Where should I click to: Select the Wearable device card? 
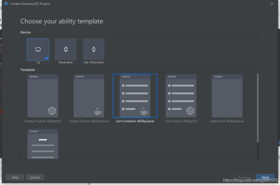pyautogui.click(x=66, y=49)
